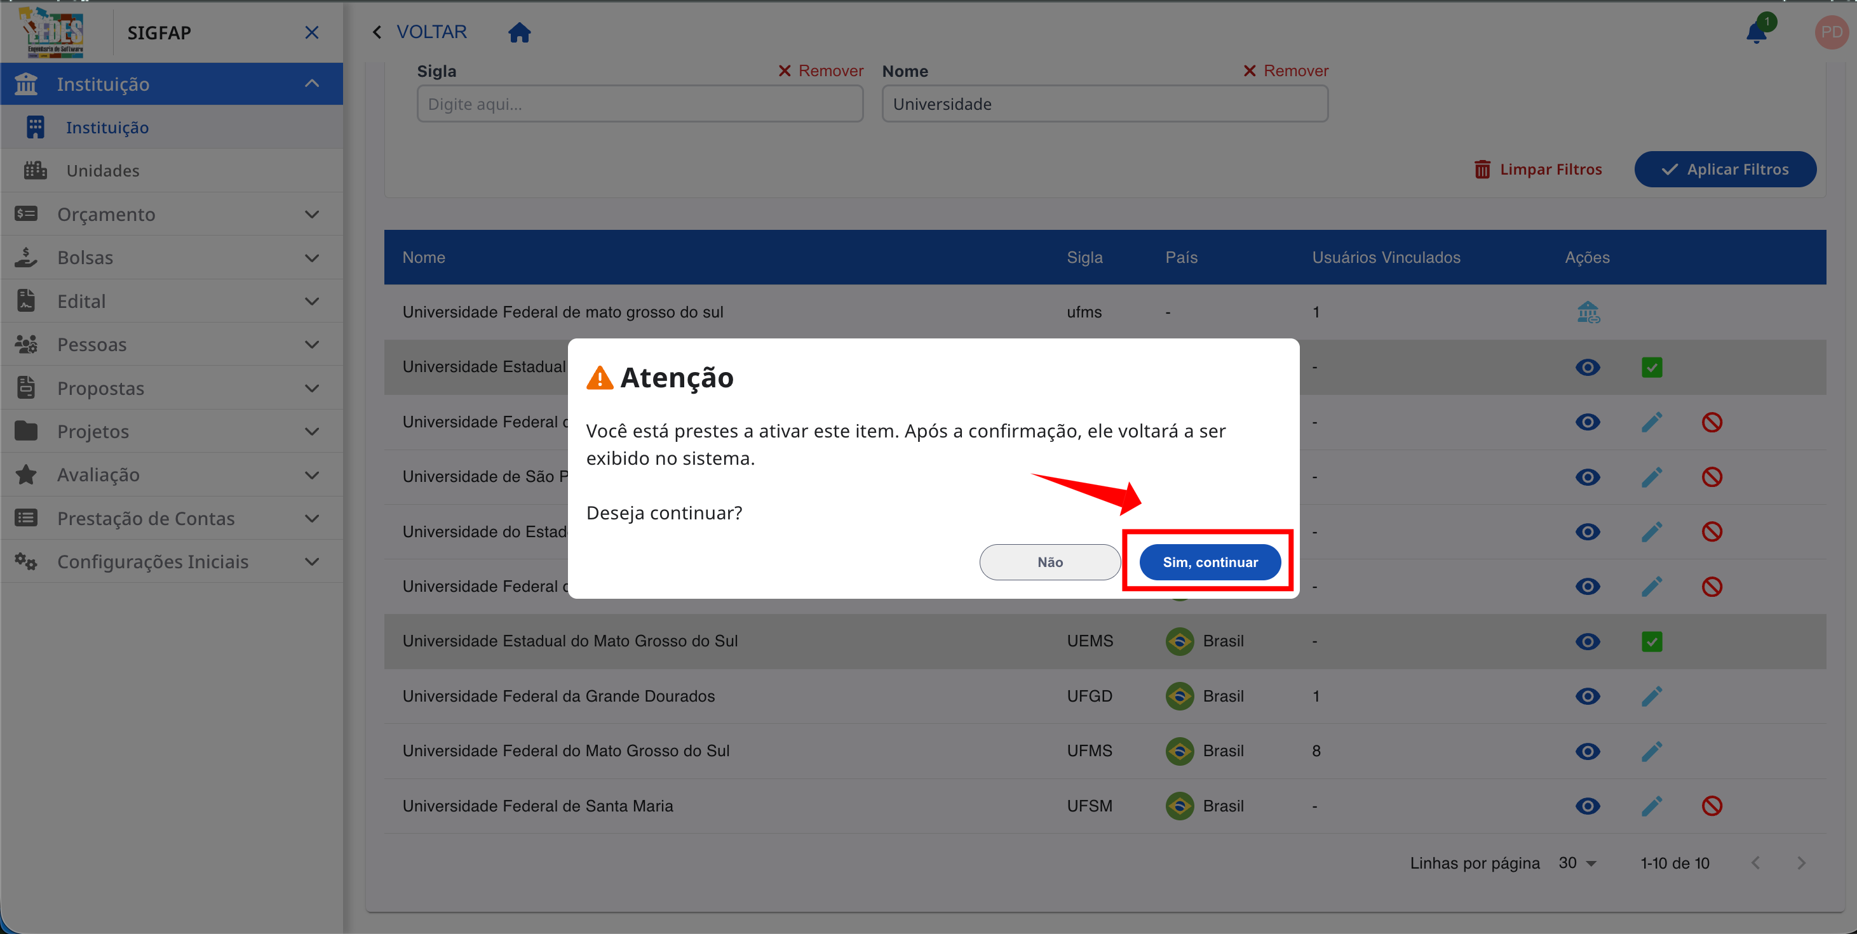Confirm with Sim, continuar button
Viewport: 1857px width, 934px height.
coord(1210,562)
